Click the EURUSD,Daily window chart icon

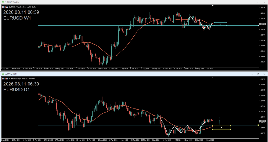(x=3, y=74)
